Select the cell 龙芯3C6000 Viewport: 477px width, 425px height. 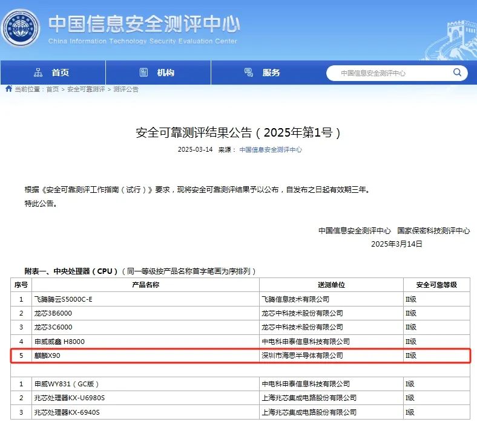[145, 327]
